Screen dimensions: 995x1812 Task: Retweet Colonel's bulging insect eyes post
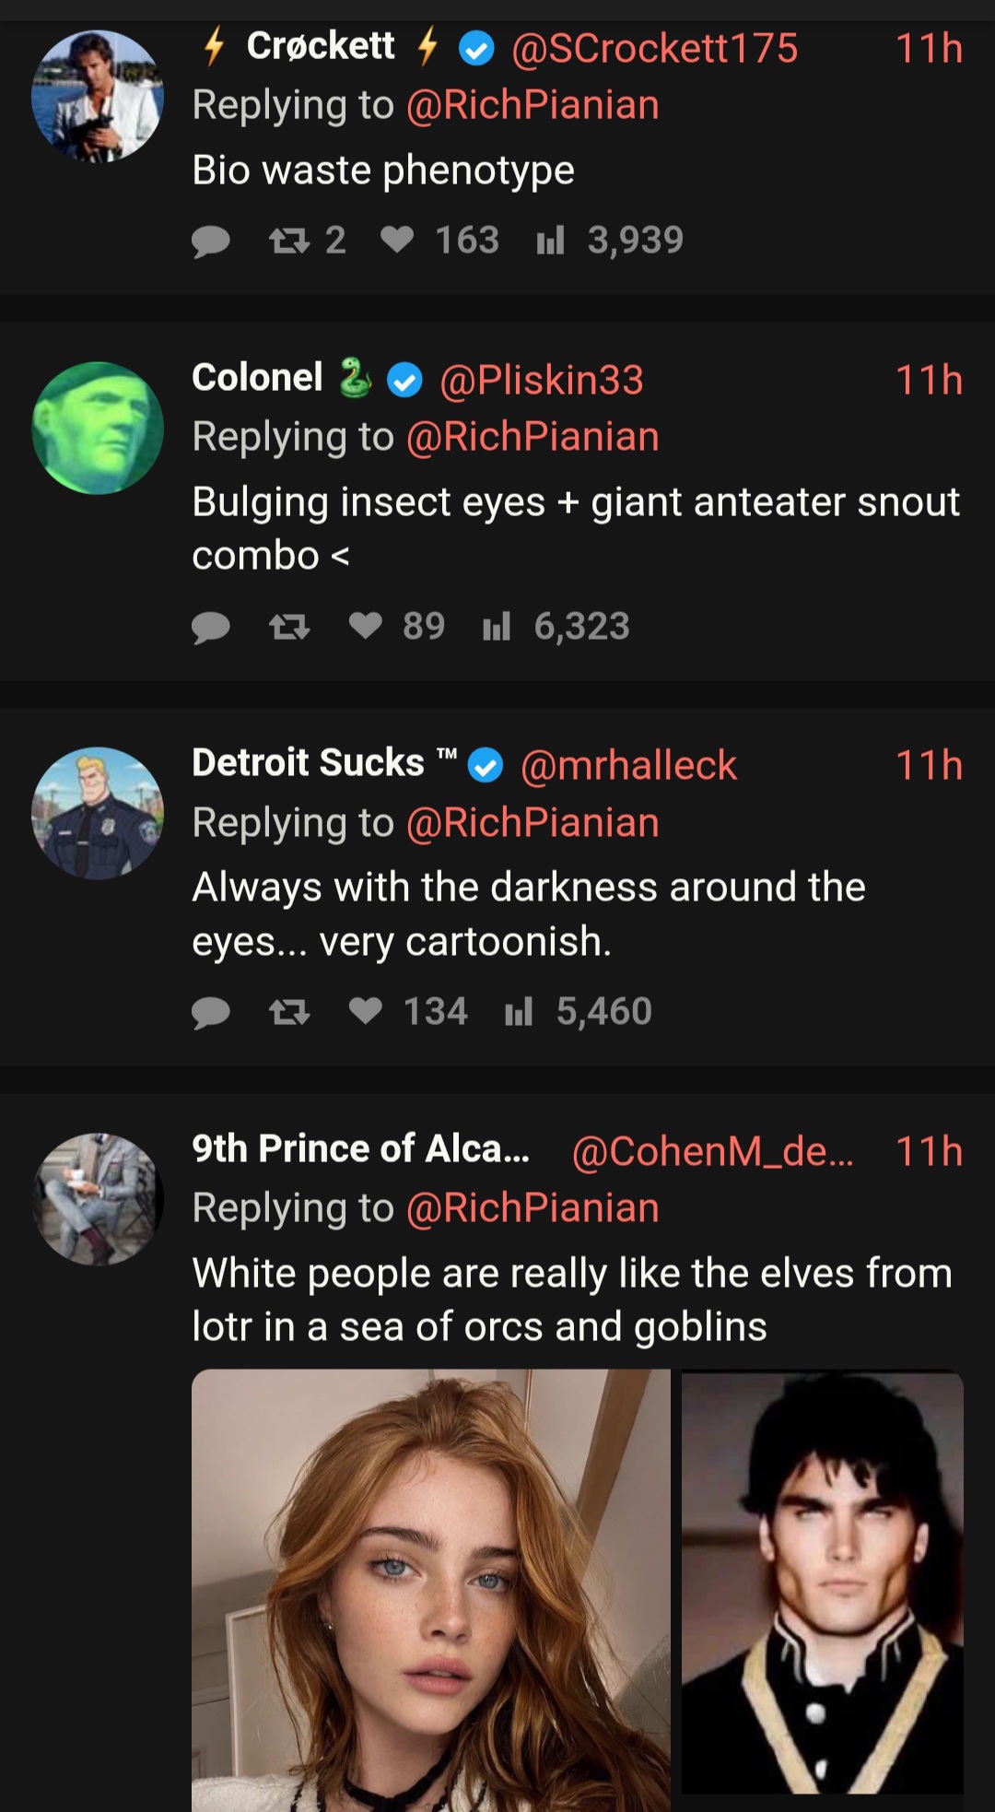pyautogui.click(x=289, y=627)
